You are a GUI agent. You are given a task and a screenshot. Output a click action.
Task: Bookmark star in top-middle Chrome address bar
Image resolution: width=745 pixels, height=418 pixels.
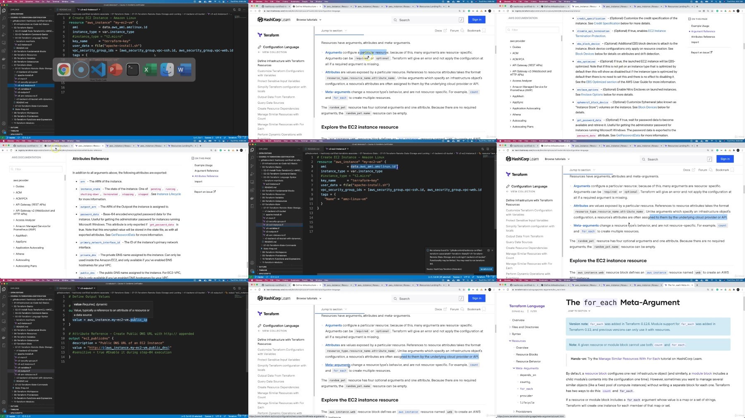[464, 11]
